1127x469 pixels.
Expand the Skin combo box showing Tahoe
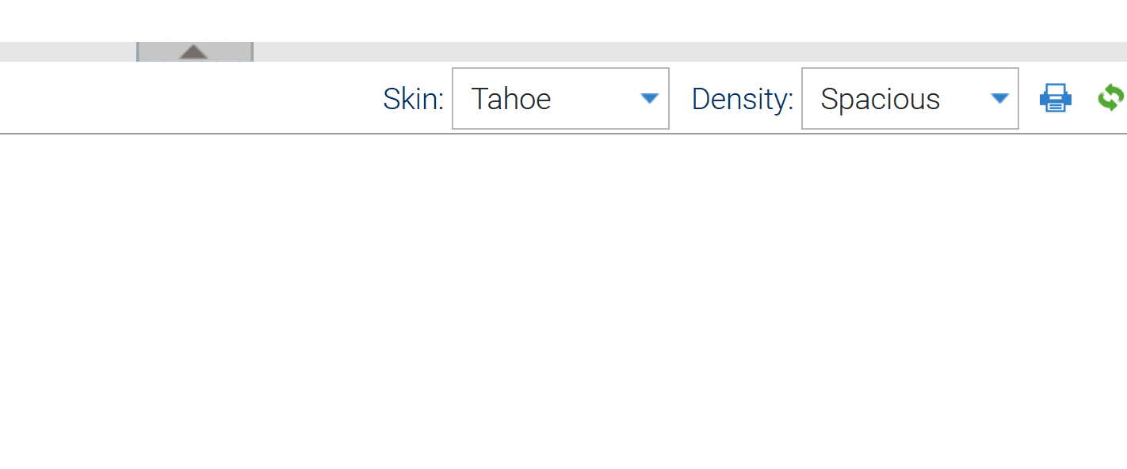click(560, 98)
